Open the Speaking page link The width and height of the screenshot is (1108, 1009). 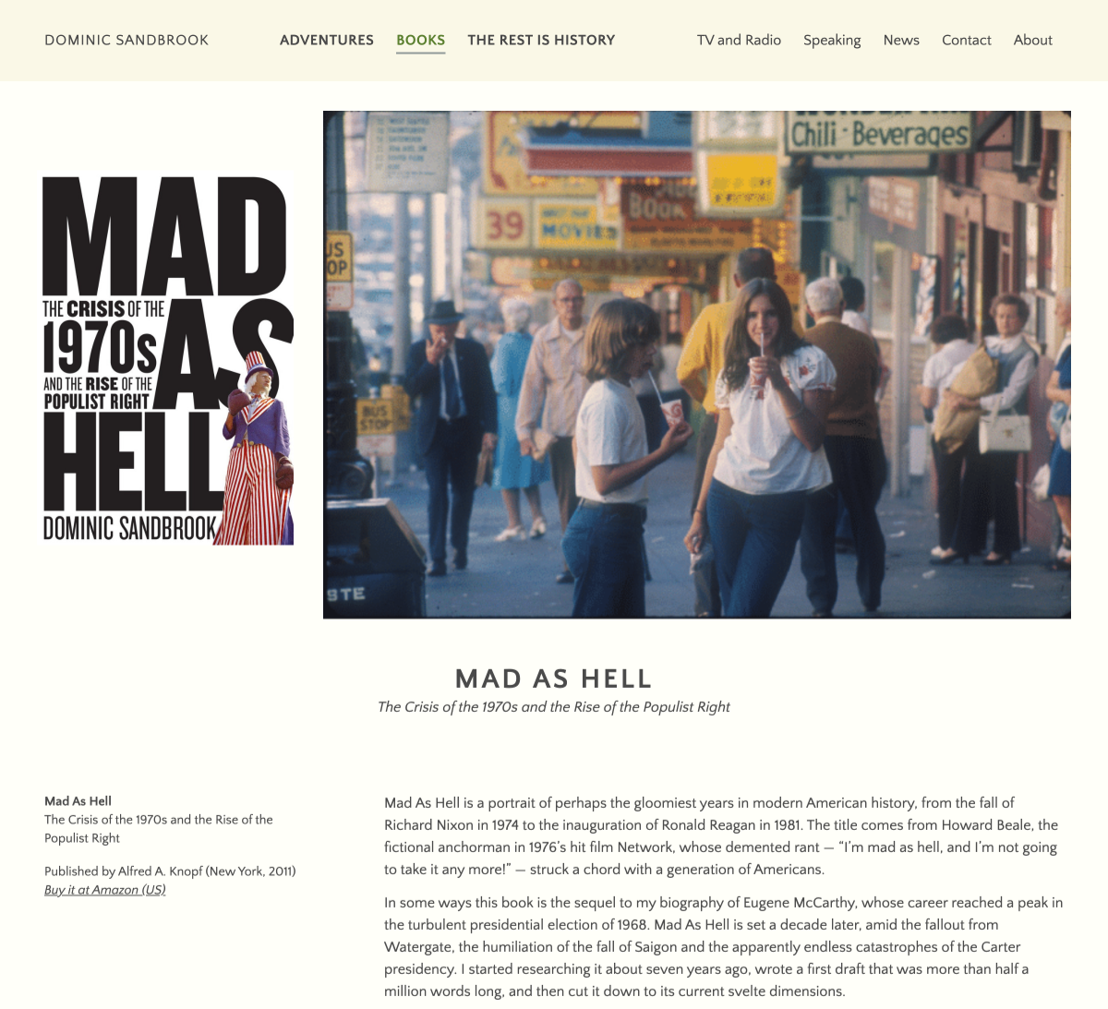click(x=832, y=40)
